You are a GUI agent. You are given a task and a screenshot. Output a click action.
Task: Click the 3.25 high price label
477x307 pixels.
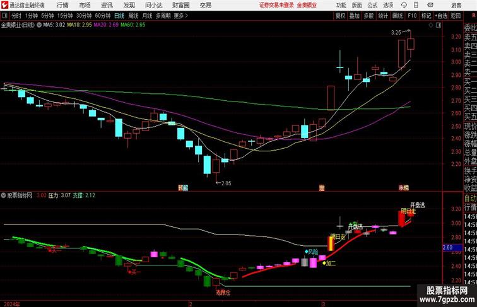pos(396,33)
